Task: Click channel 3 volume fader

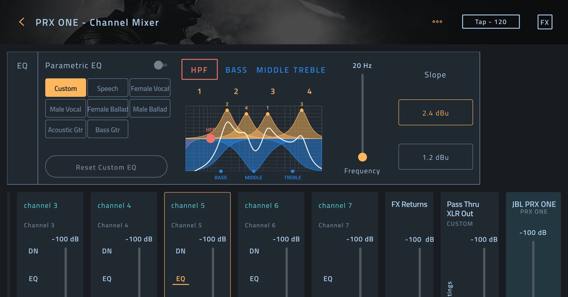Action: pos(66,272)
